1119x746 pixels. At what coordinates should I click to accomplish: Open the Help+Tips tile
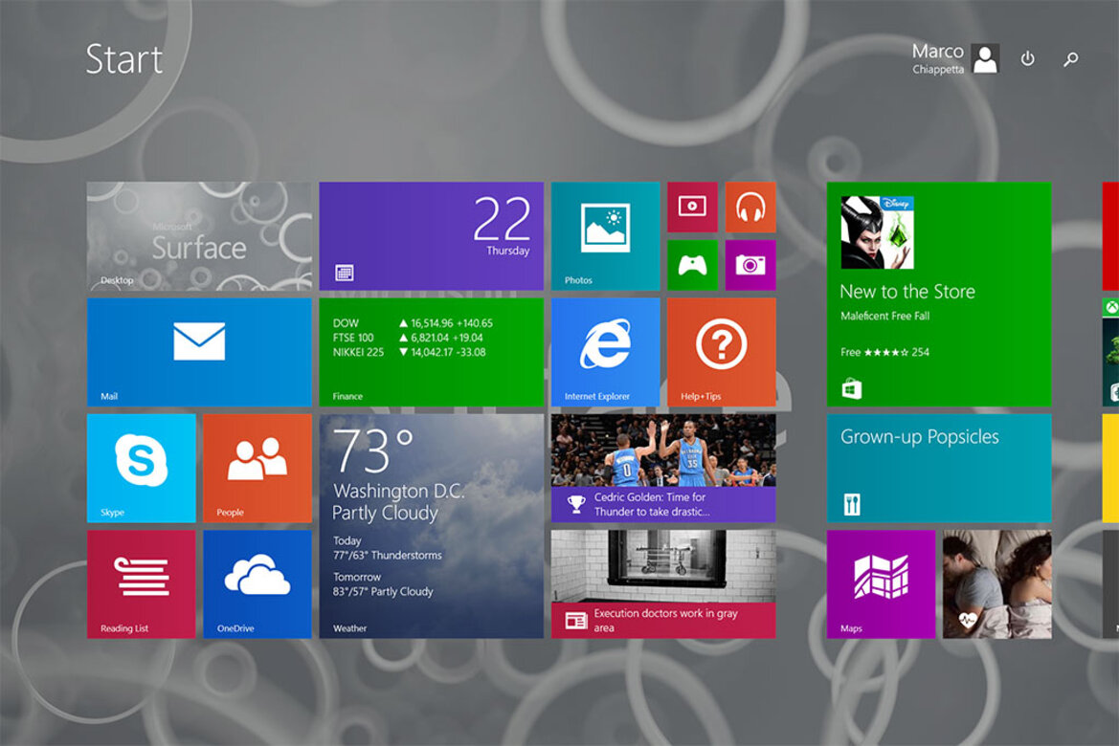(x=722, y=352)
